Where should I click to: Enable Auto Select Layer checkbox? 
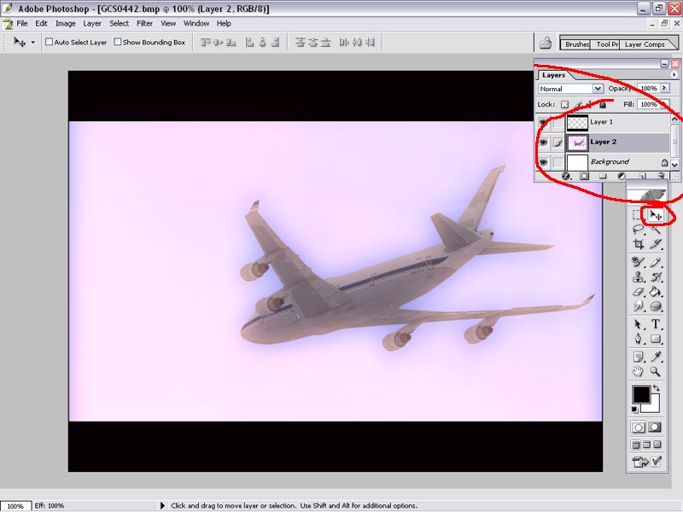pyautogui.click(x=50, y=42)
